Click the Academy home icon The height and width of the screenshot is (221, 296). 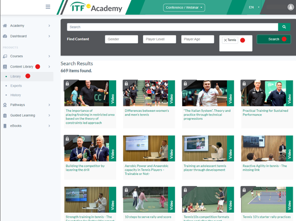click(x=5, y=26)
